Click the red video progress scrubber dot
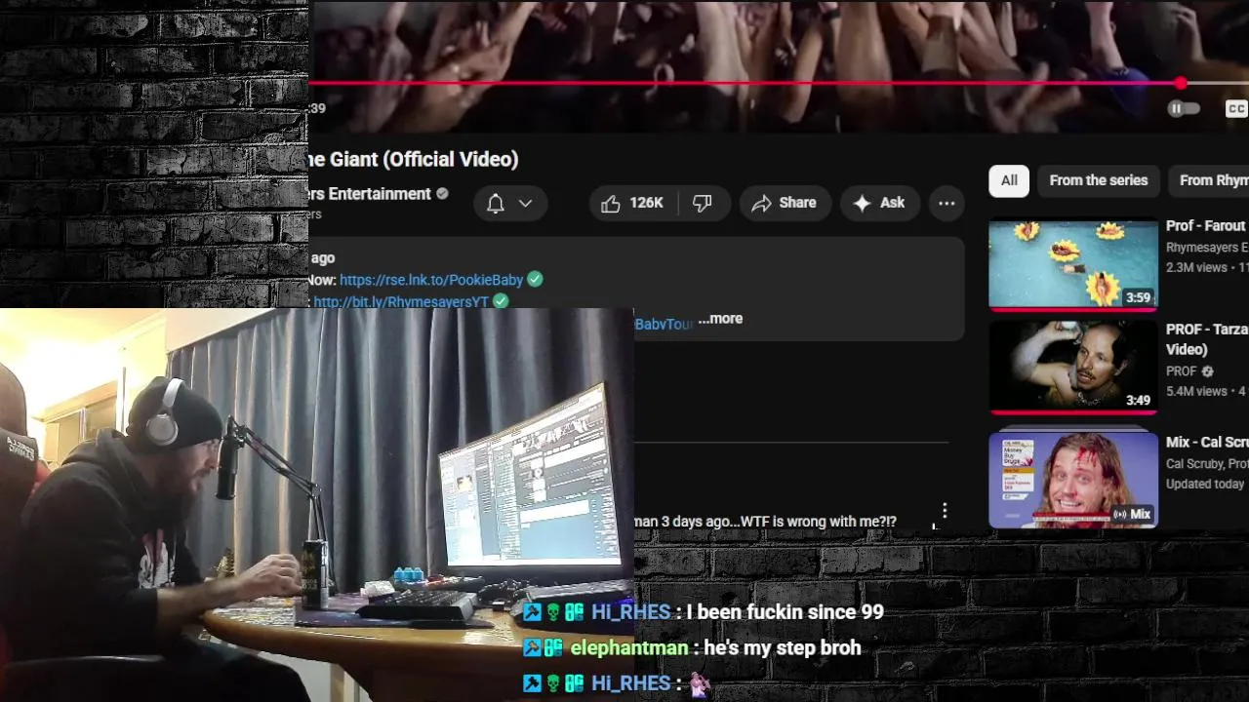This screenshot has width=1249, height=702. 1181,83
